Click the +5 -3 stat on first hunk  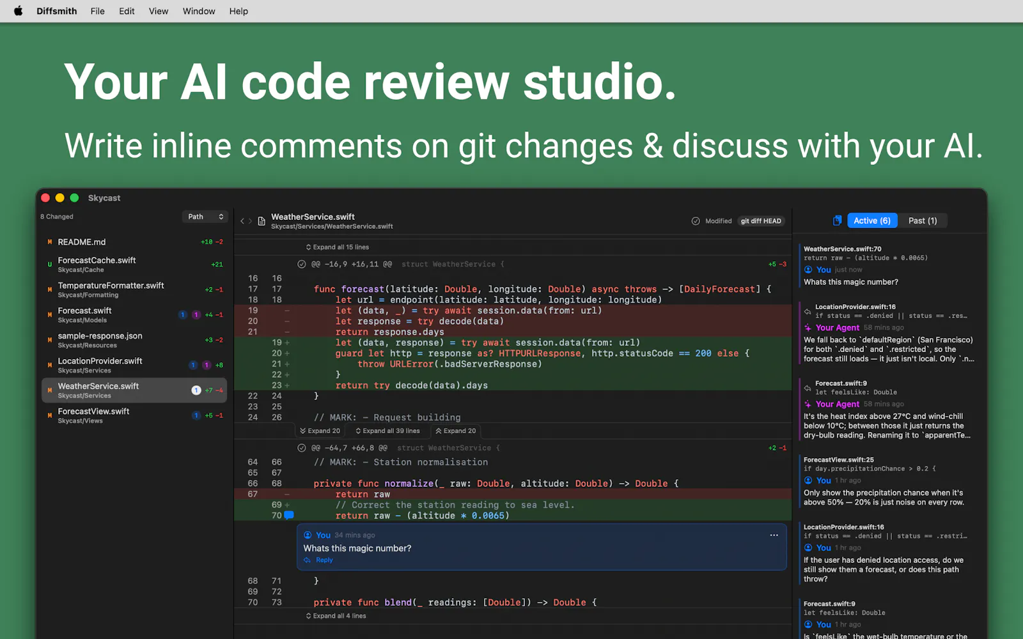[x=777, y=264]
